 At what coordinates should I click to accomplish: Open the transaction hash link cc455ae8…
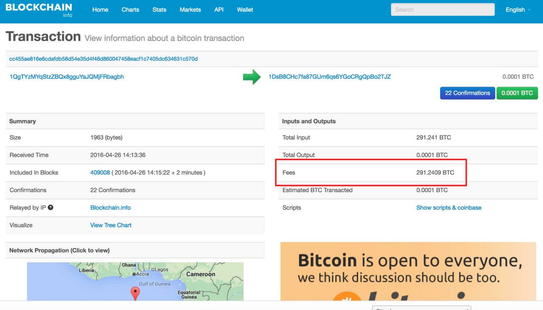(104, 59)
